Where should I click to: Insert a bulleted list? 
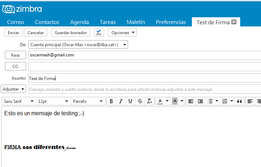coord(210,101)
